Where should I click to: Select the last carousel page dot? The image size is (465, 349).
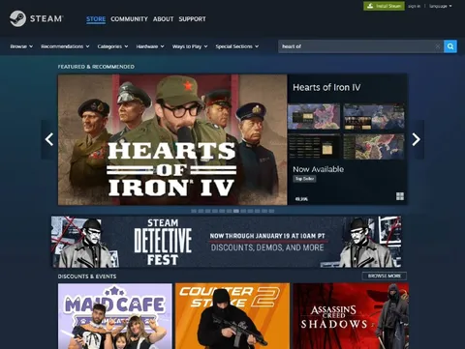click(x=271, y=211)
